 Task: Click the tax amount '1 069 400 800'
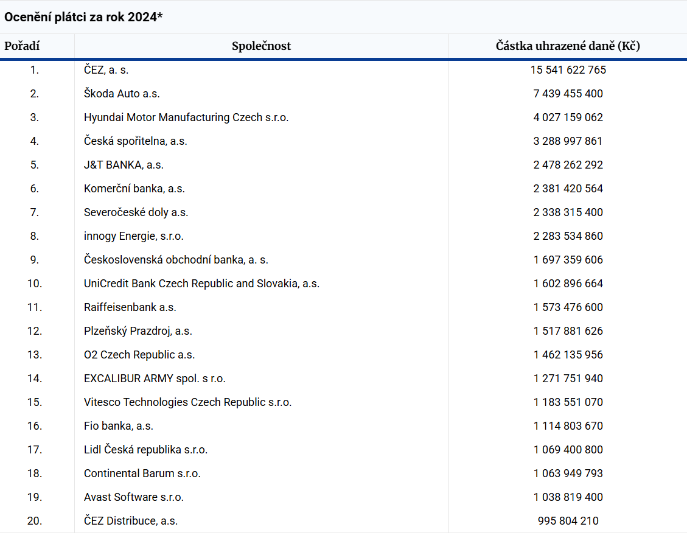568,450
